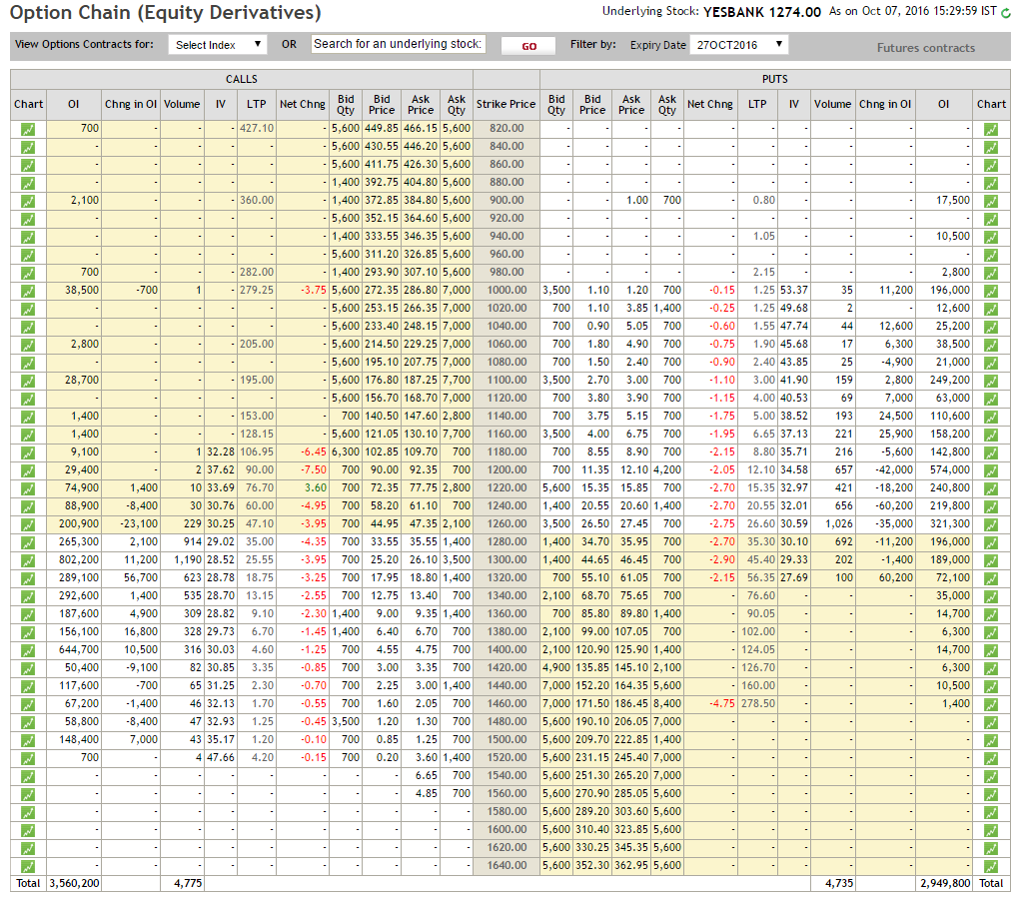
Task: Open puts chart icon for strike 1240.00
Action: pos(990,506)
